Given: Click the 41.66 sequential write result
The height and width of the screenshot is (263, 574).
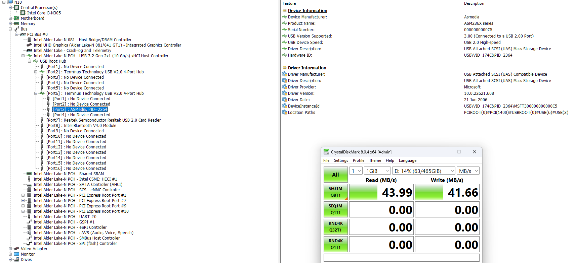Looking at the screenshot, I should pos(447,192).
